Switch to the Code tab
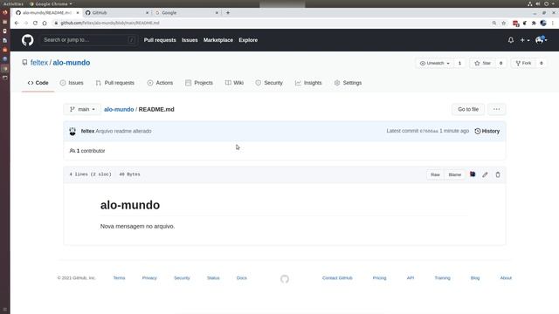Viewport: 559px width, 314px height. pos(38,83)
